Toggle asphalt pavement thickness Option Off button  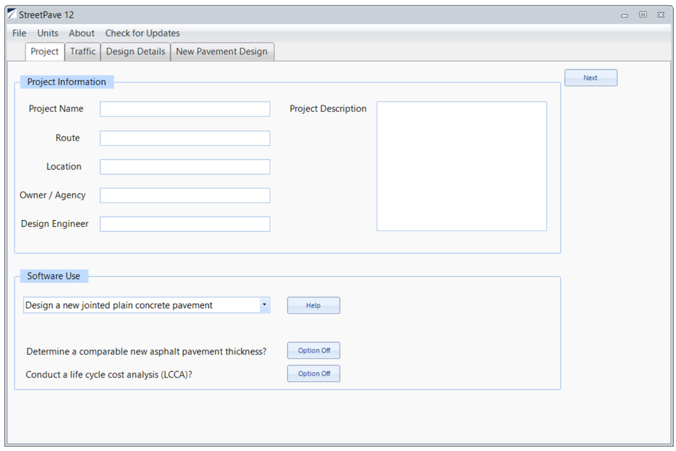[x=314, y=351]
